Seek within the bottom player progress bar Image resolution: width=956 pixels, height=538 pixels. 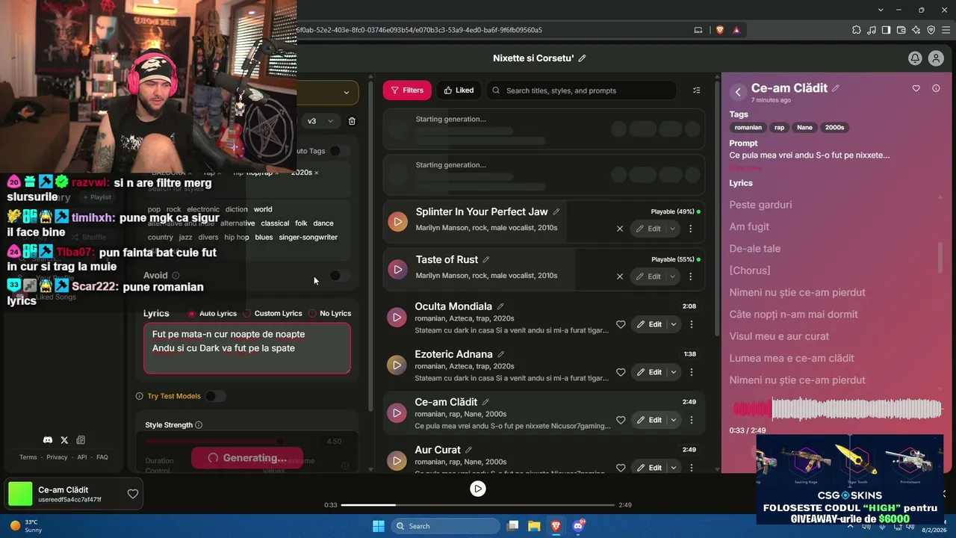coord(478,505)
